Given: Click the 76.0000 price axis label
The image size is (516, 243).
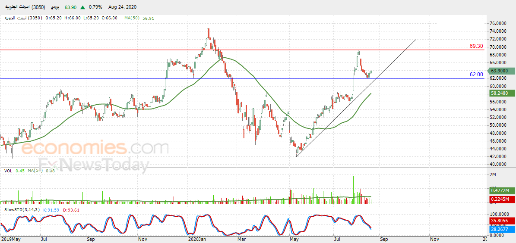Looking at the screenshot, I should point(498,23).
